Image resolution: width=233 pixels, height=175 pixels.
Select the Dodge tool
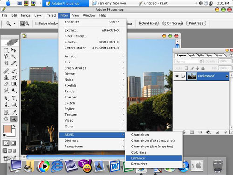[14, 90]
